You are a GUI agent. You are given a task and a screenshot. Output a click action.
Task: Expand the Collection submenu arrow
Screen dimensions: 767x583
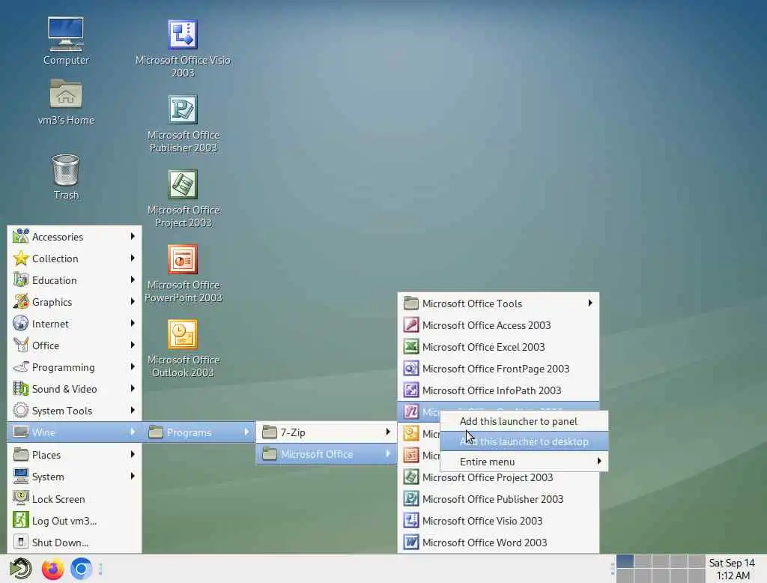coord(133,258)
